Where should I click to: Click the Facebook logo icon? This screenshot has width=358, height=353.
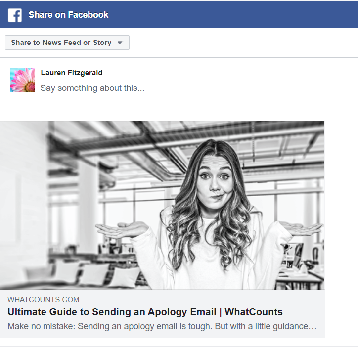(15, 15)
